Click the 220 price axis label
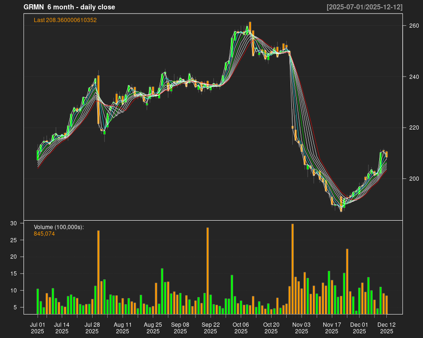 [414, 128]
